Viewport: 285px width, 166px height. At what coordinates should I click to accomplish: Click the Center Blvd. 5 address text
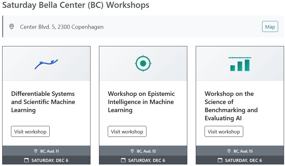click(x=62, y=27)
